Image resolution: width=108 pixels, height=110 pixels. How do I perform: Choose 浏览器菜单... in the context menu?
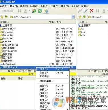coord(53,81)
